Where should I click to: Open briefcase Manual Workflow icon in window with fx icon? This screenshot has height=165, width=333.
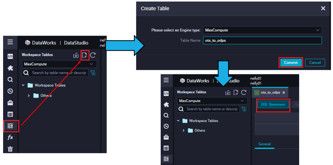pyautogui.click(x=10, y=103)
